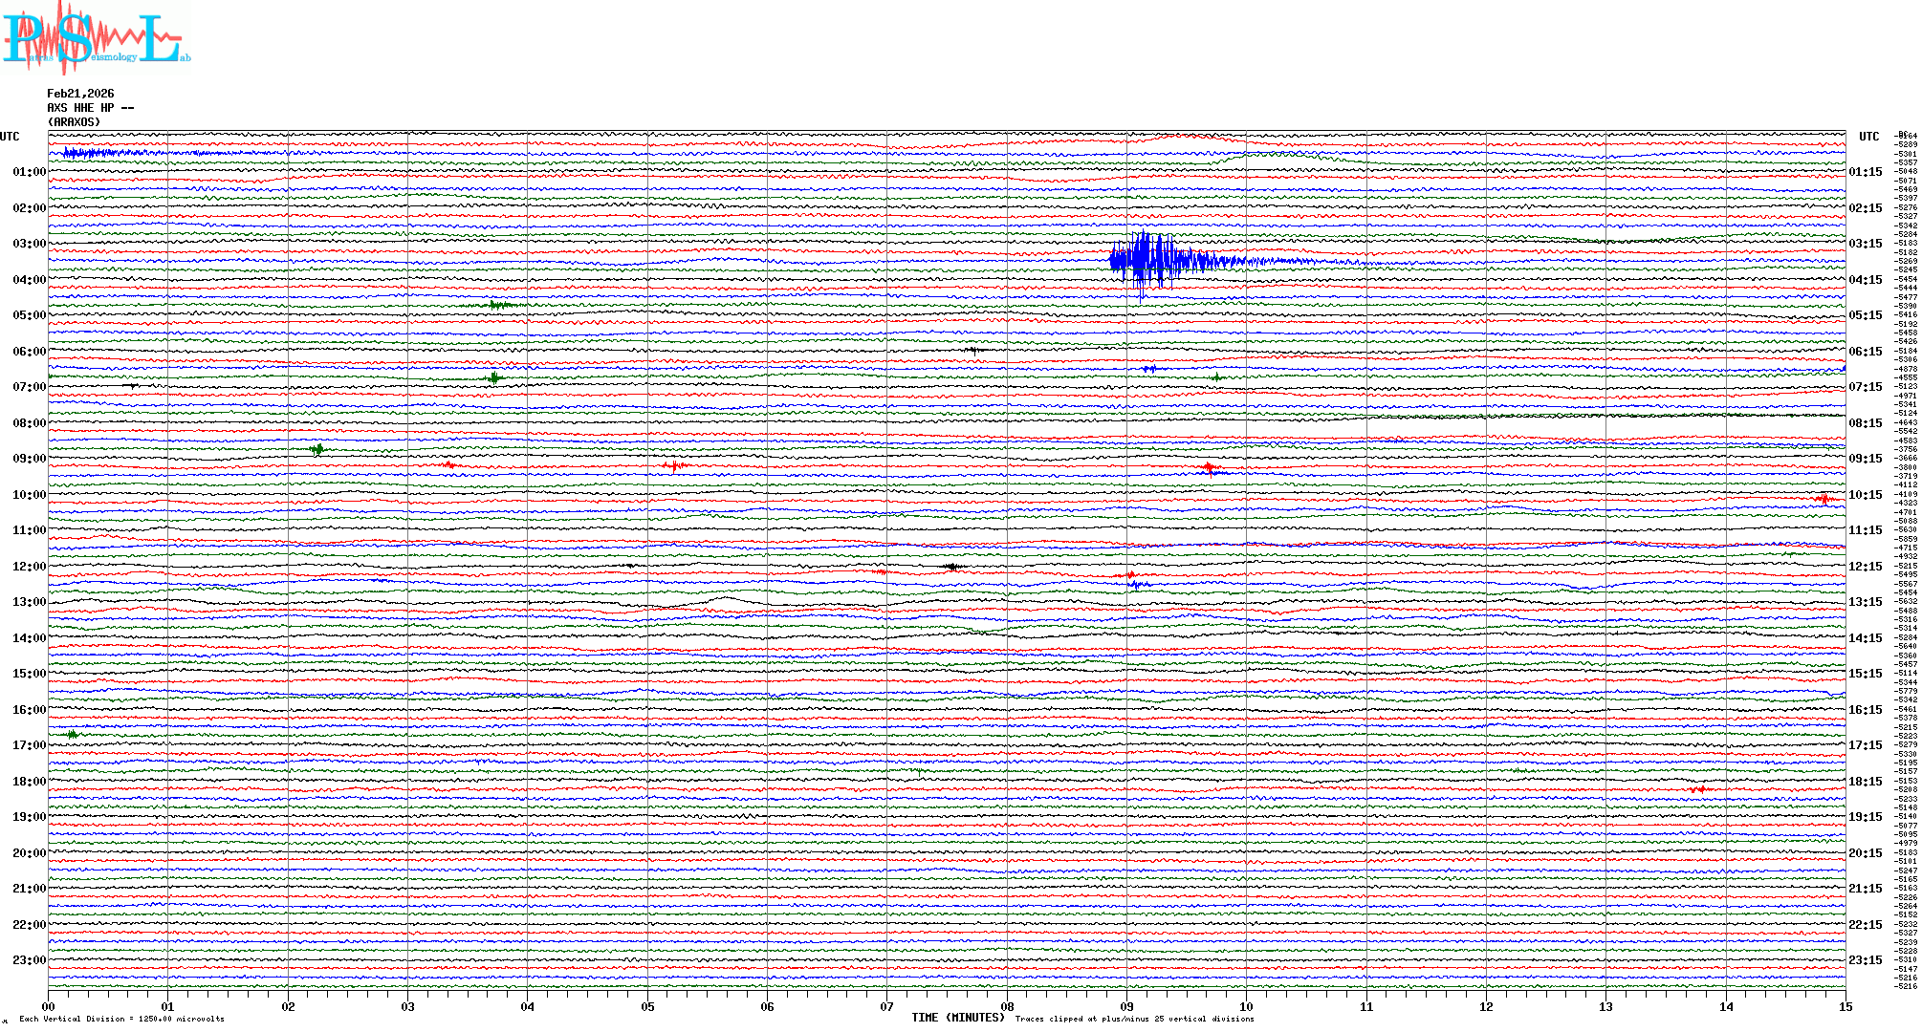Click the (ARAXOS) station name text
The image size is (1922, 1032).
74,122
